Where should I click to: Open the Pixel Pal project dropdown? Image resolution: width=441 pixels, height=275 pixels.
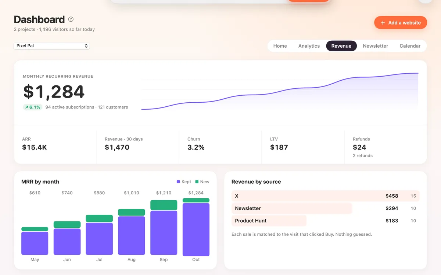click(x=52, y=46)
